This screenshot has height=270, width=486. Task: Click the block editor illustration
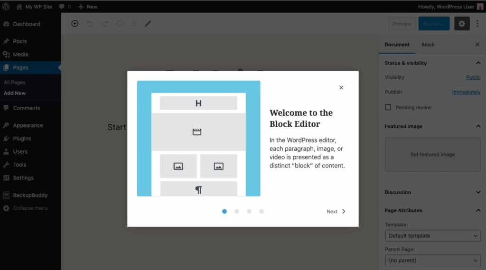pos(199,138)
